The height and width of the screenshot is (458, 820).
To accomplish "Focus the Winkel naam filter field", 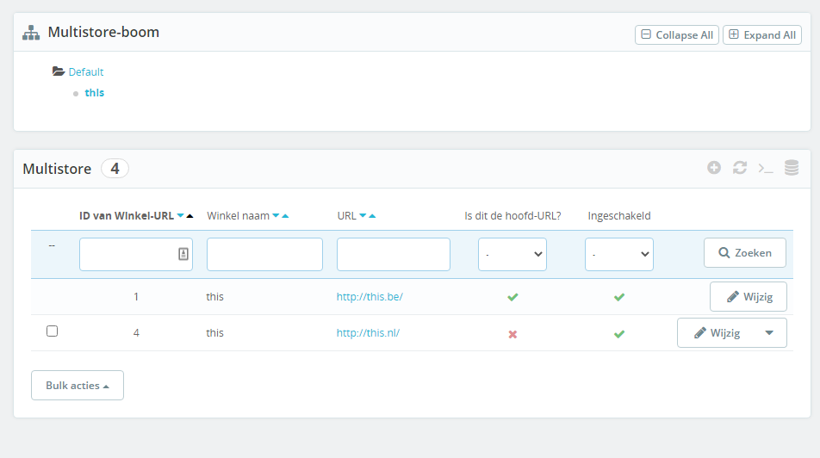I will tap(264, 254).
